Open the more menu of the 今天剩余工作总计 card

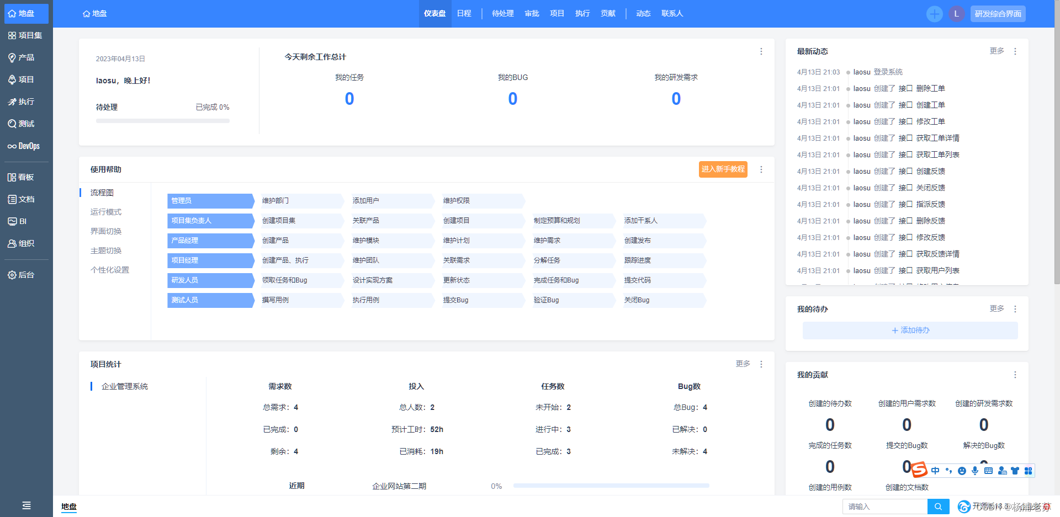(761, 51)
